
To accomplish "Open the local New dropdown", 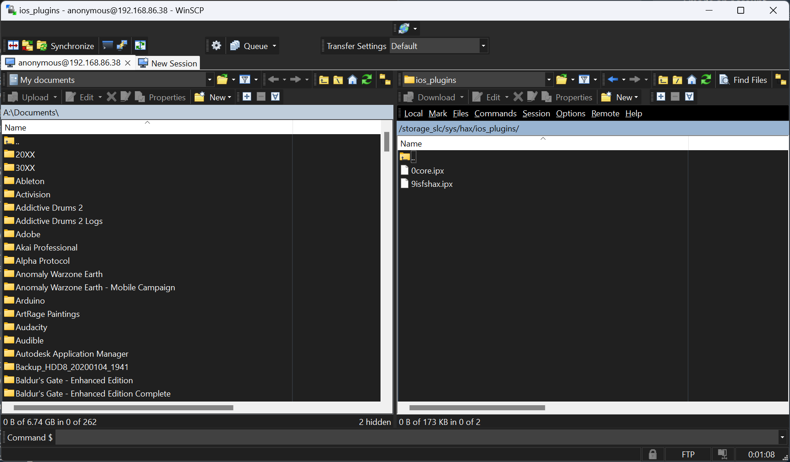I will pyautogui.click(x=214, y=97).
